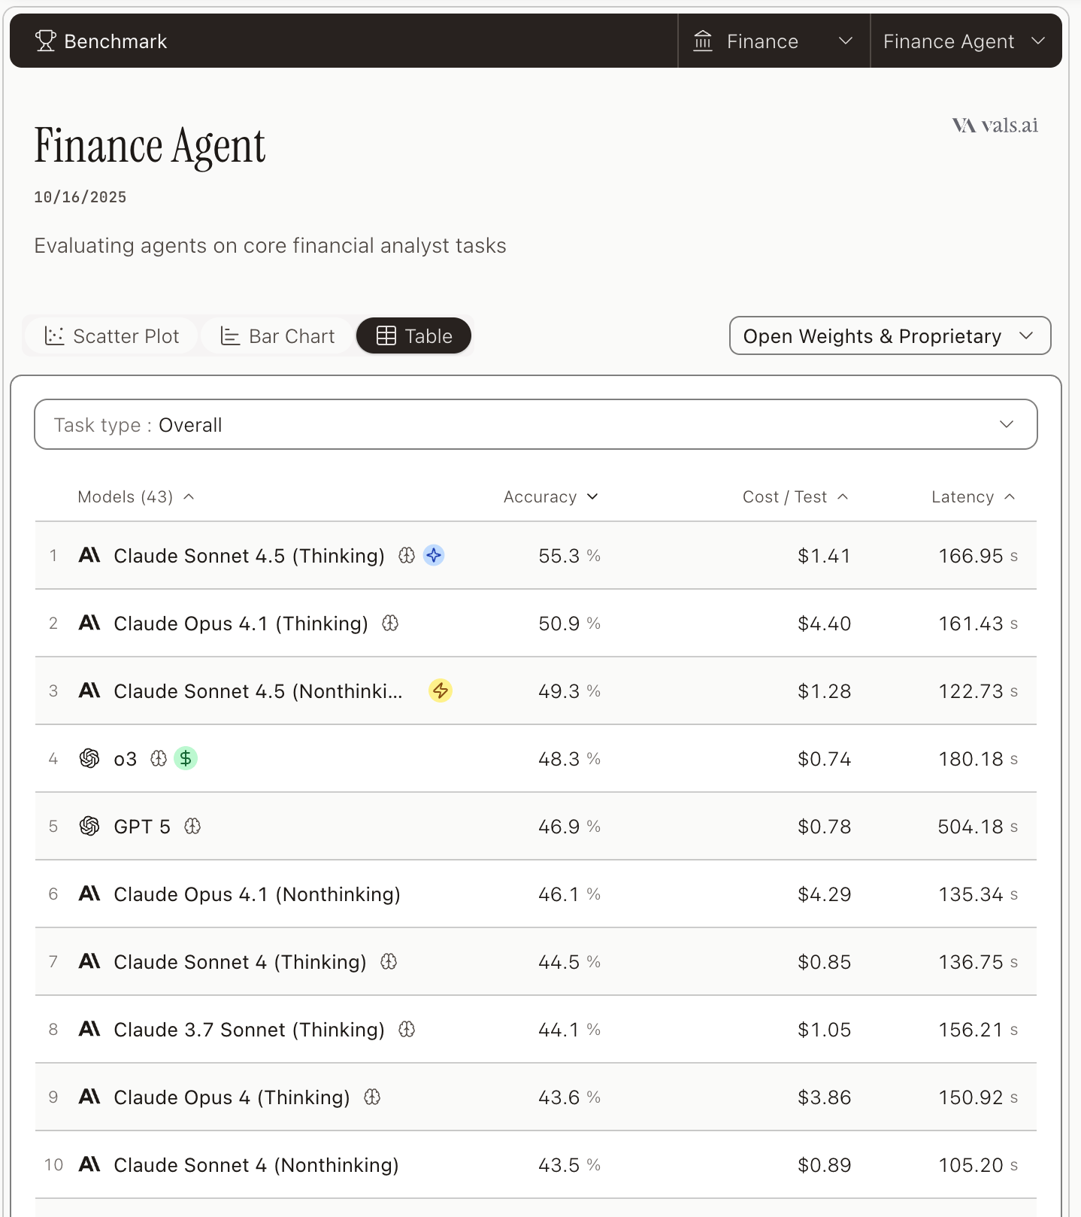
Task: Click the brain icon beside Claude Opus 4 (Thinking)
Action: [372, 1097]
